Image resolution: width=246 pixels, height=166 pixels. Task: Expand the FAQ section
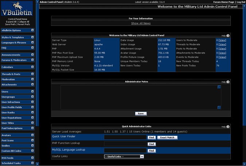(32, 47)
